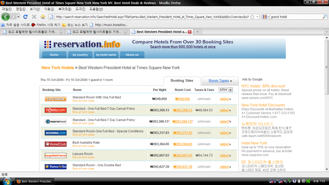The height and width of the screenshot is (185, 329).
Task: Click the RatesToGo logo
Action: tap(55, 167)
